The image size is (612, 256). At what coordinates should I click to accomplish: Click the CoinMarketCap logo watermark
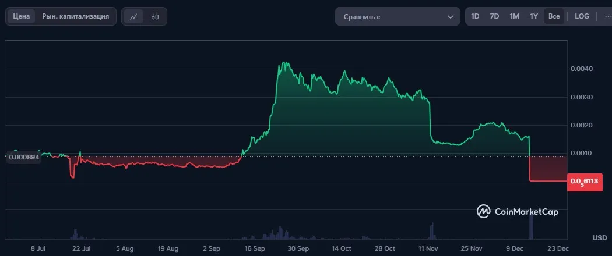tap(518, 212)
